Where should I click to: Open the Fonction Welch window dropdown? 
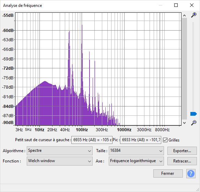tap(60, 161)
